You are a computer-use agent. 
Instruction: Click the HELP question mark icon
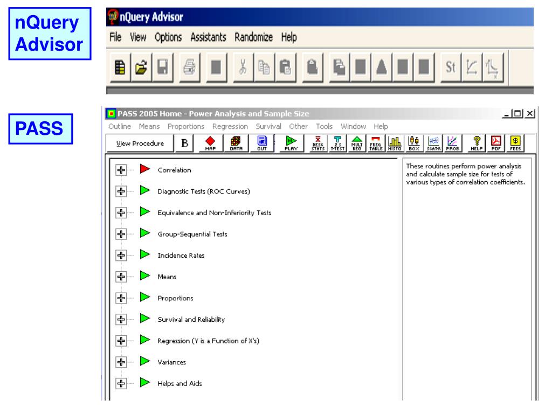point(477,143)
